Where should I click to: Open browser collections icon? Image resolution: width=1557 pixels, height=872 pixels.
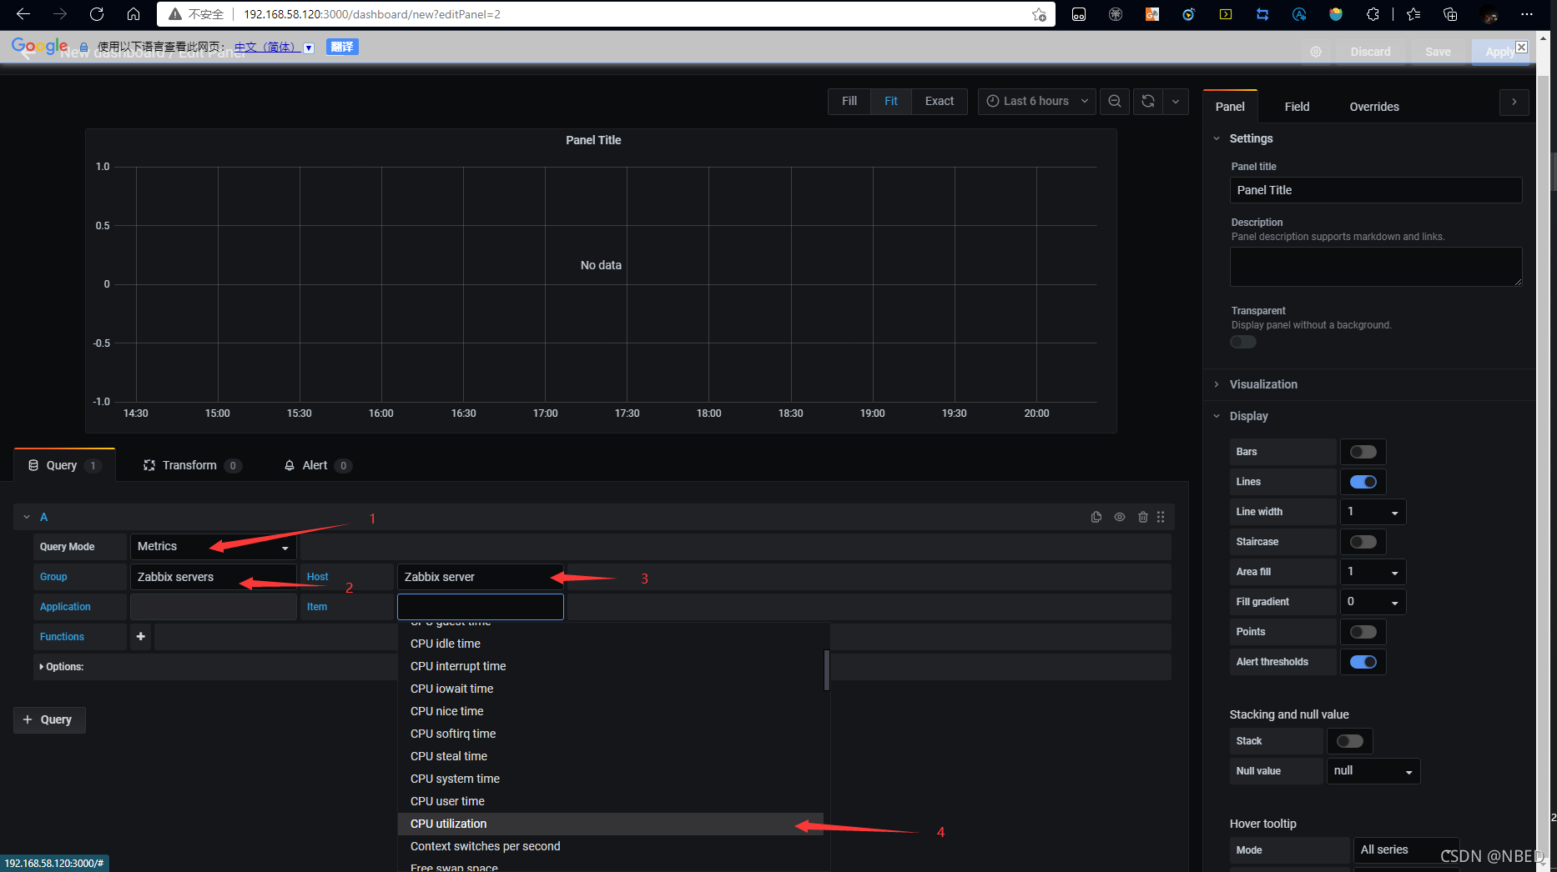(1450, 14)
